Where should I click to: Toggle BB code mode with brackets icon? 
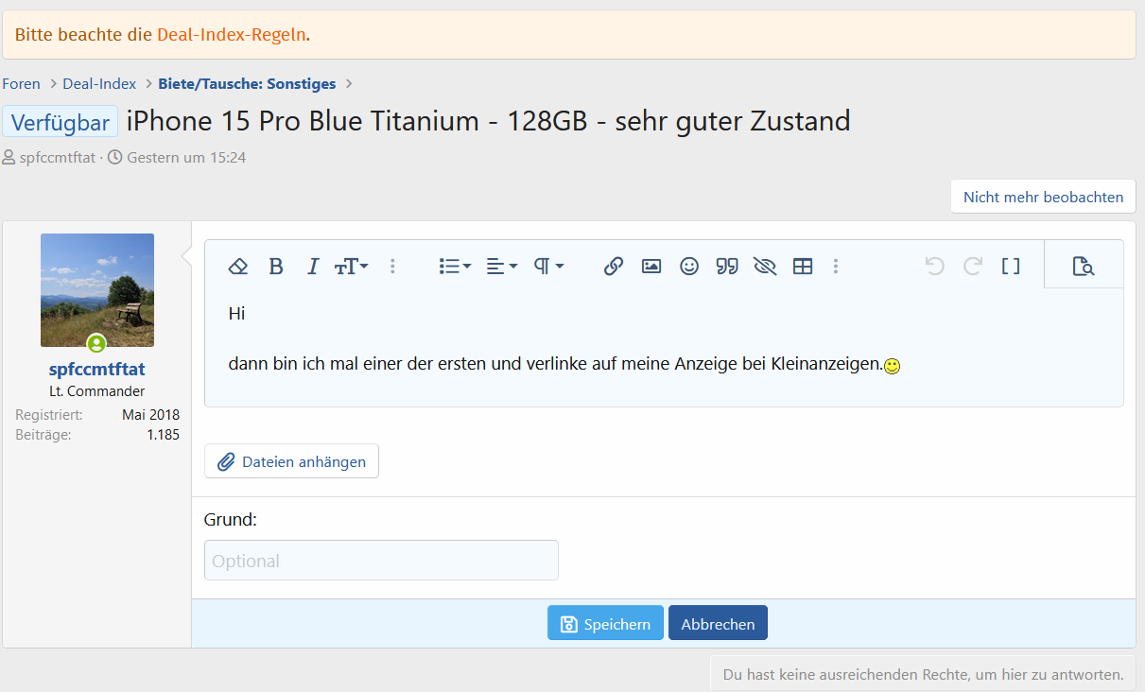tap(1011, 267)
